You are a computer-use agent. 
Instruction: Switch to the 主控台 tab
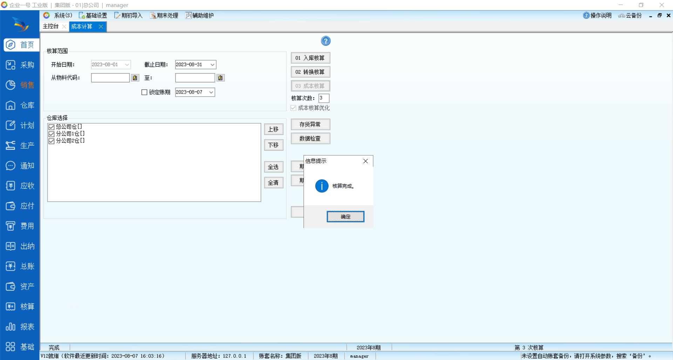click(51, 26)
